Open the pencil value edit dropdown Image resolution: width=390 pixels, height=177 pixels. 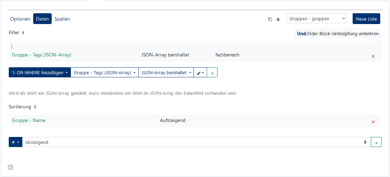pyautogui.click(x=200, y=72)
